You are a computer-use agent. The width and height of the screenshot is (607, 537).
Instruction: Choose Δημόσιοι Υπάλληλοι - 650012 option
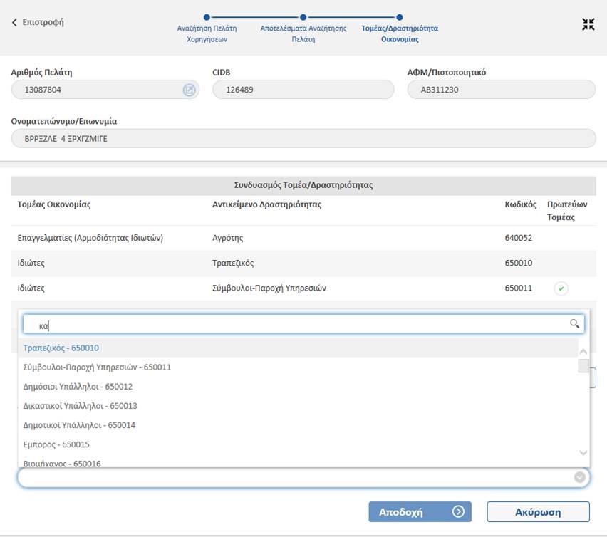78,387
